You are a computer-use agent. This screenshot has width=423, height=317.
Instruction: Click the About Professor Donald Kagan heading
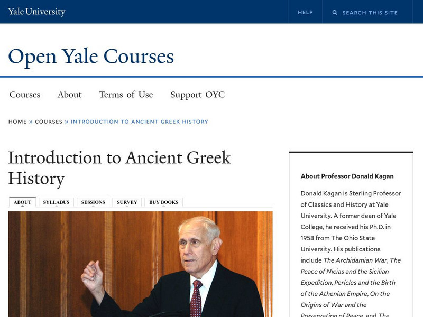tap(347, 176)
